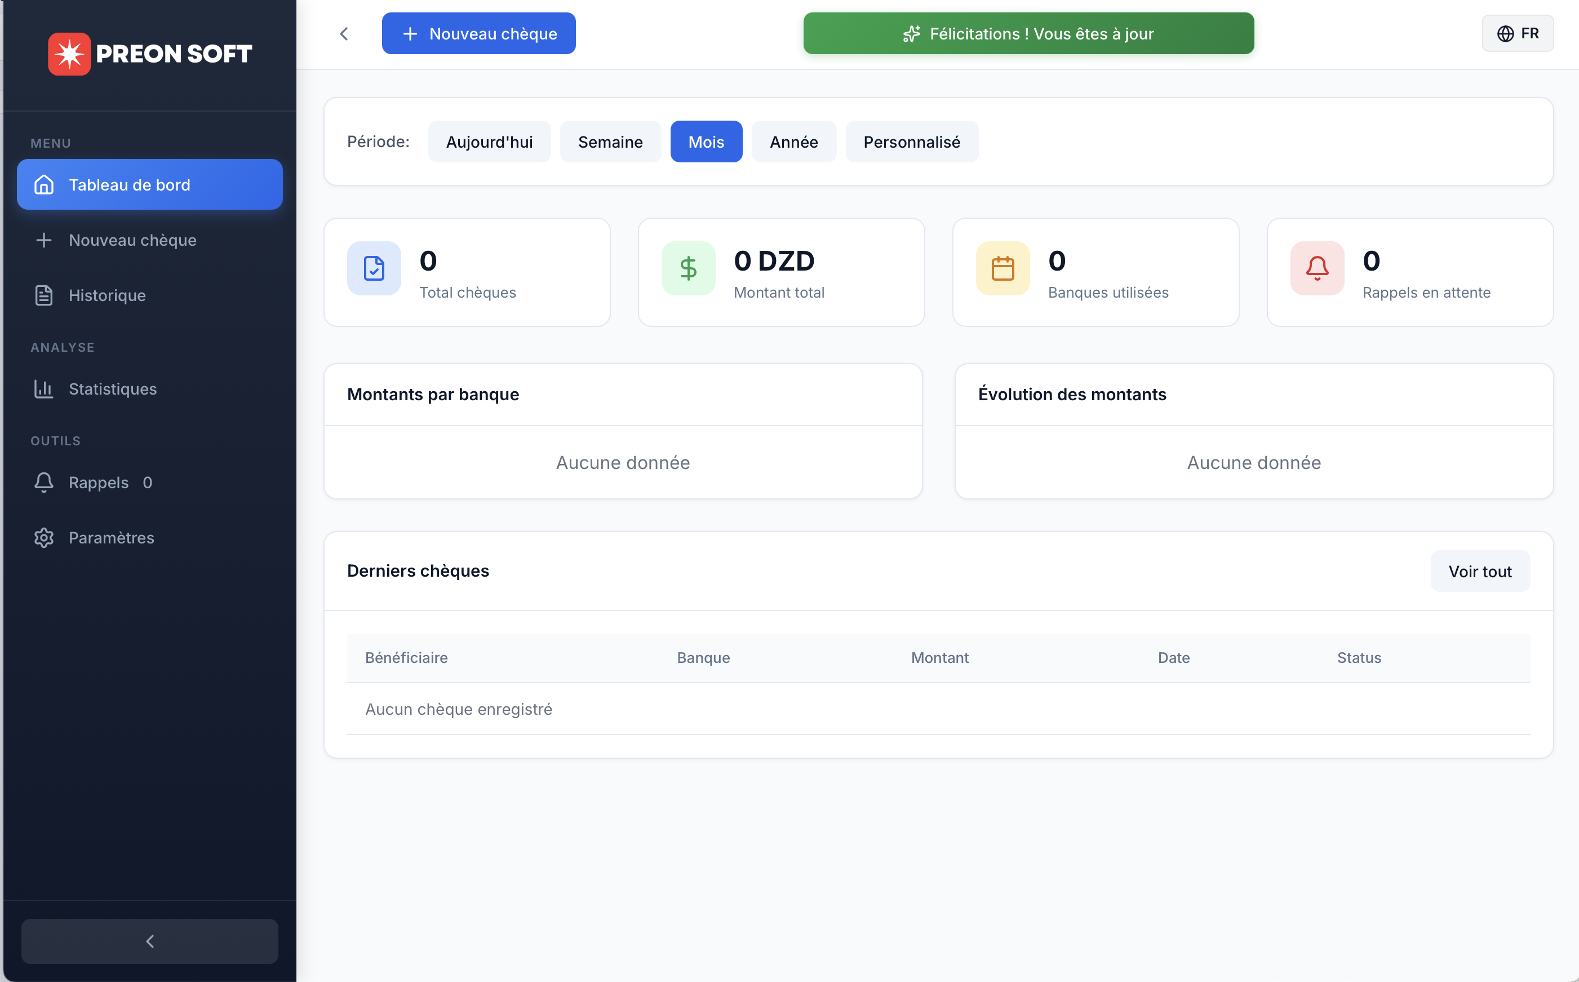The width and height of the screenshot is (1579, 982).
Task: Open the FR language selector
Action: click(1518, 33)
